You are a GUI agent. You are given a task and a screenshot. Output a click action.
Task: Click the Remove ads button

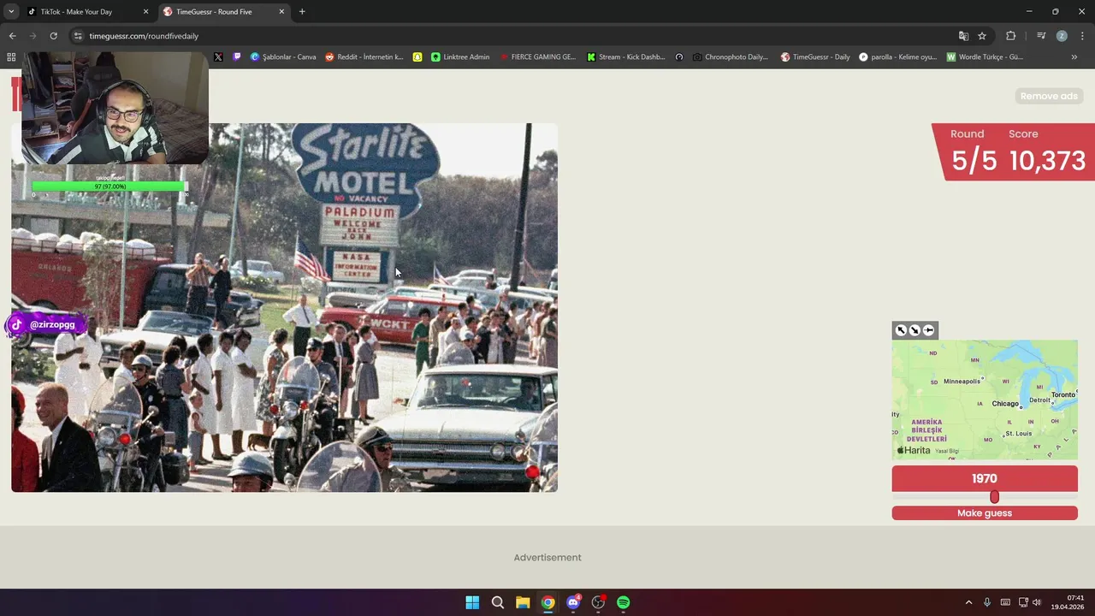click(1049, 96)
